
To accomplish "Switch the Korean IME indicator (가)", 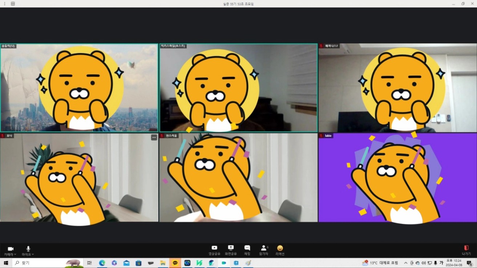I will [x=441, y=263].
